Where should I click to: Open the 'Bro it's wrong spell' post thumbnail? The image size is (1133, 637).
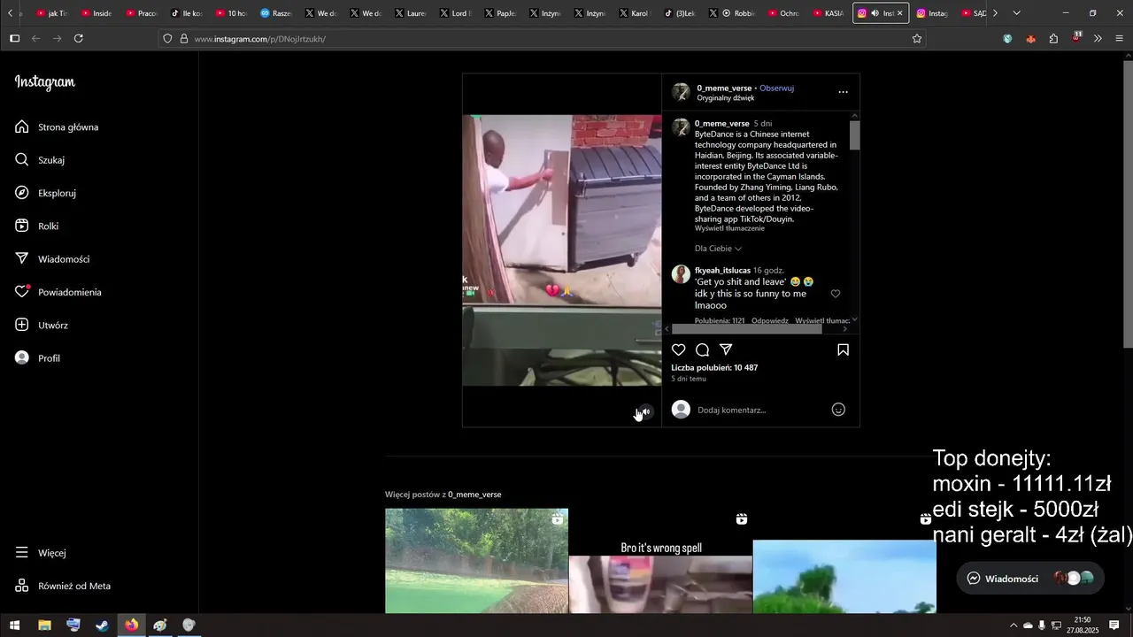[x=660, y=561]
